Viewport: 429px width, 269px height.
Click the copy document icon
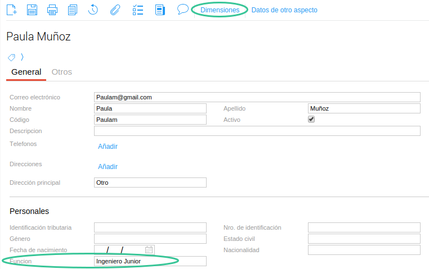tap(73, 10)
